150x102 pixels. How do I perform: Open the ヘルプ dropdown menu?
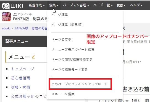coord(136,5)
